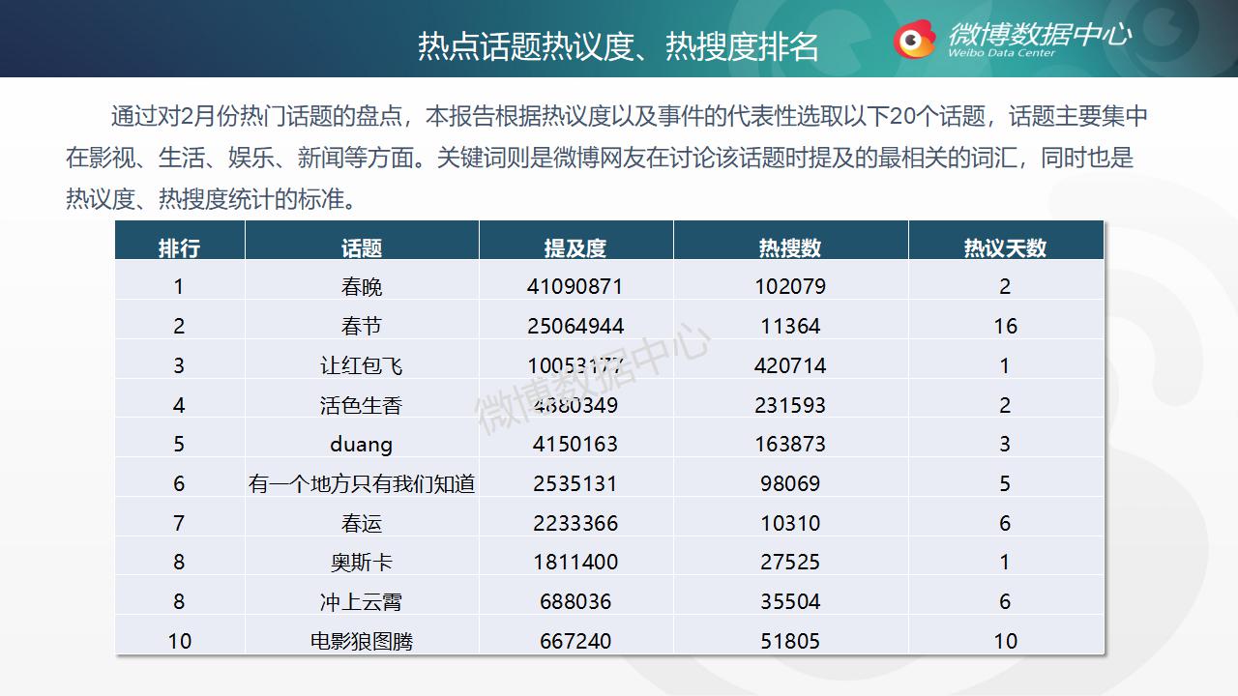
Task: Click discussion days 10 in 电影狼图腾 row
Action: (x=1005, y=642)
